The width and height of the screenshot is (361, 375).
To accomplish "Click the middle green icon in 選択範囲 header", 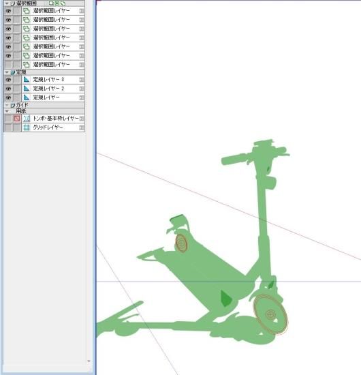I will coord(57,3).
